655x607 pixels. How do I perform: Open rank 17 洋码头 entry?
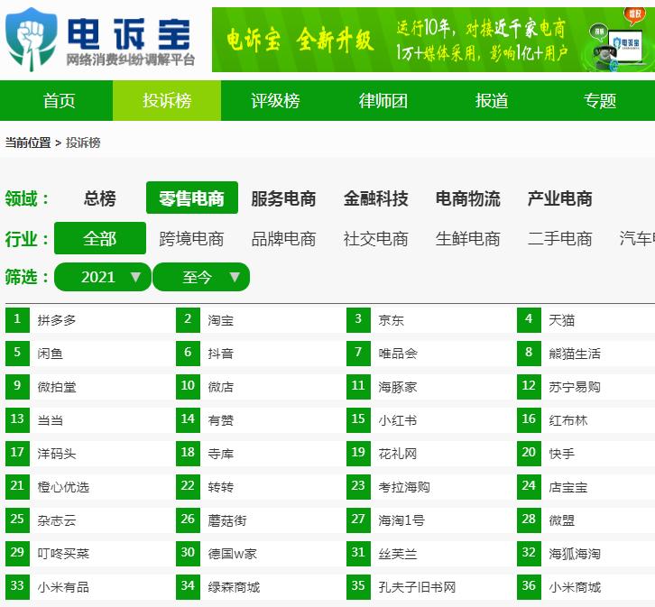click(57, 455)
